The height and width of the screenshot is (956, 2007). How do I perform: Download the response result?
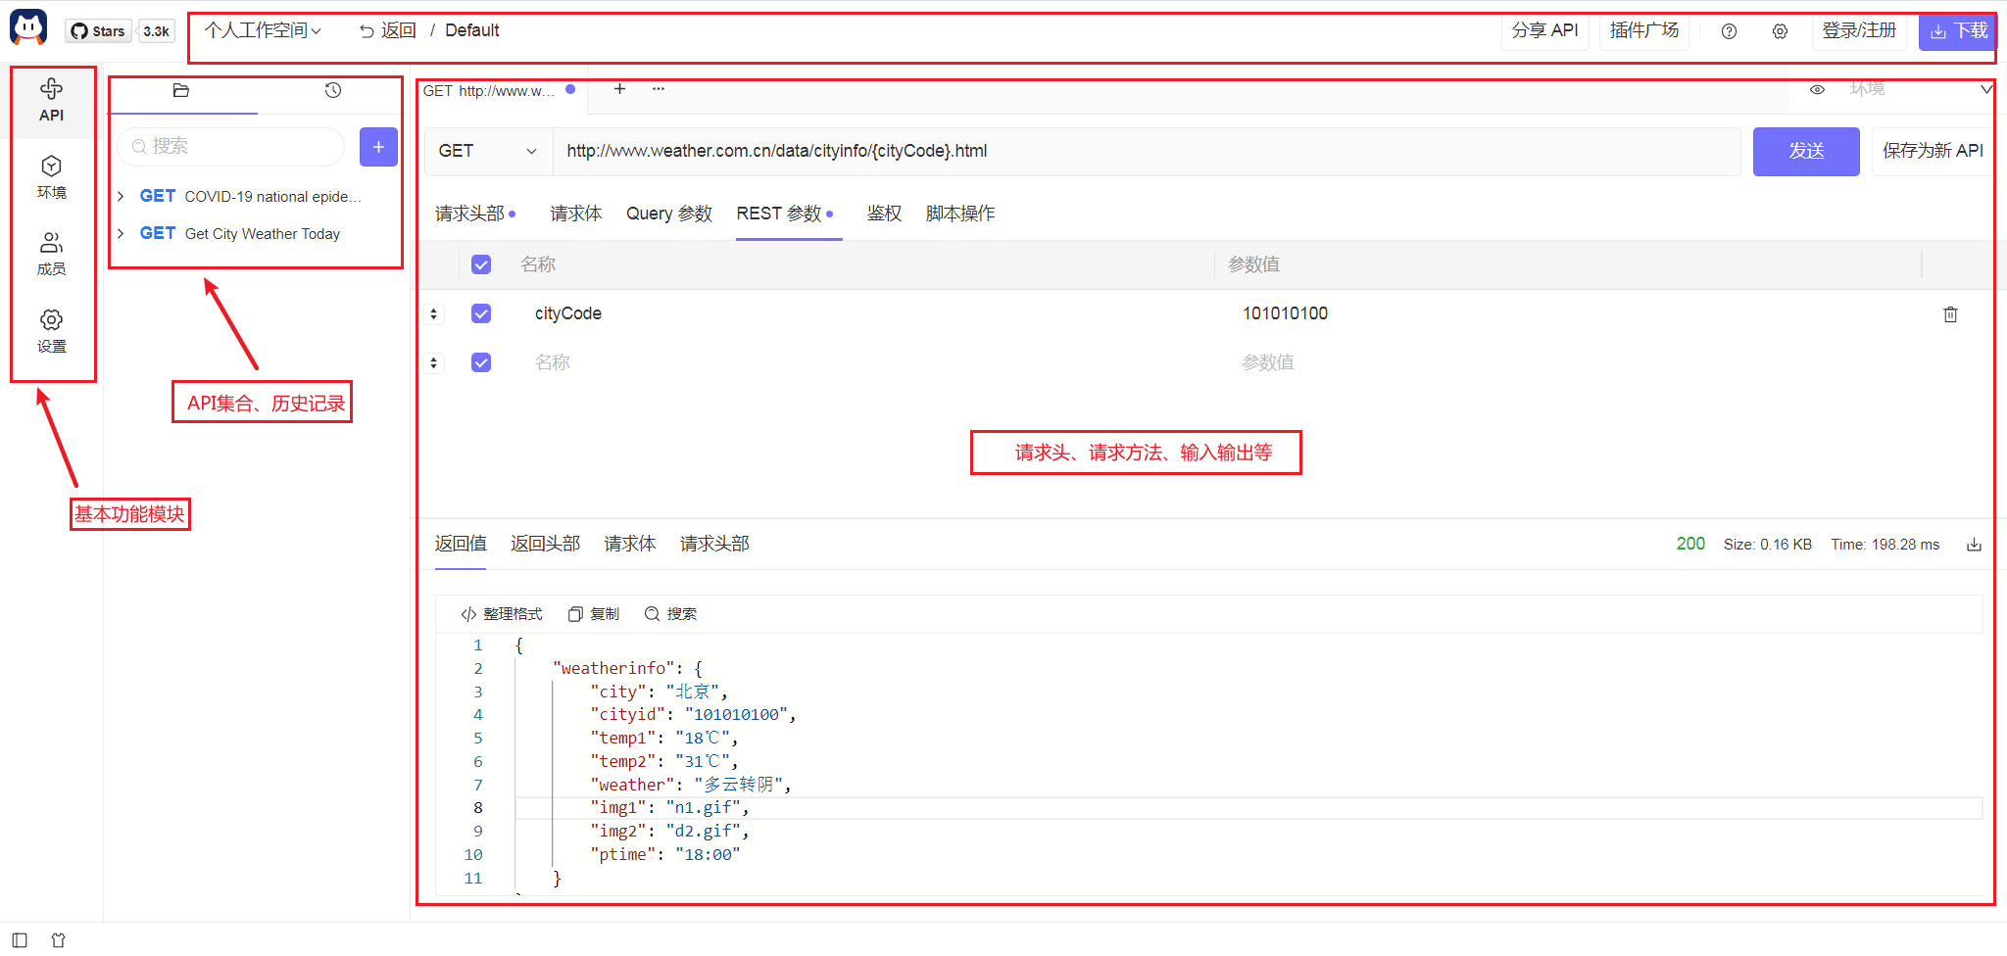click(1974, 545)
